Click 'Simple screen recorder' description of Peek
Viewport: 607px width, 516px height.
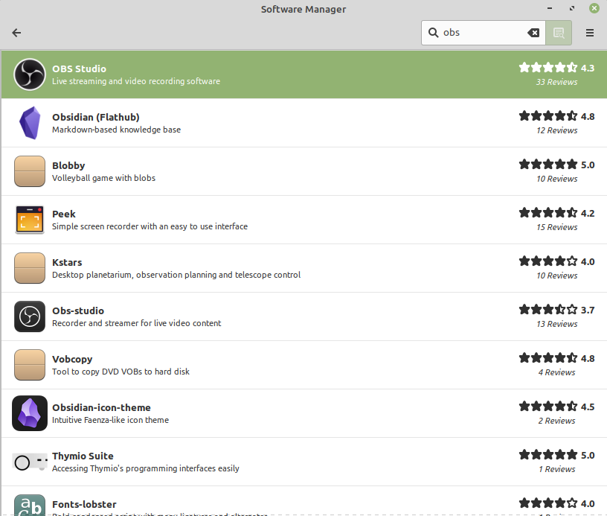click(x=150, y=226)
